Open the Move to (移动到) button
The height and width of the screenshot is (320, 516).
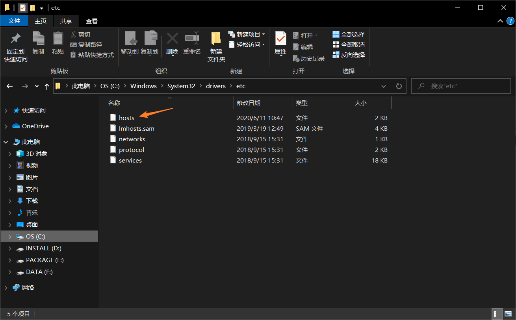(x=130, y=43)
